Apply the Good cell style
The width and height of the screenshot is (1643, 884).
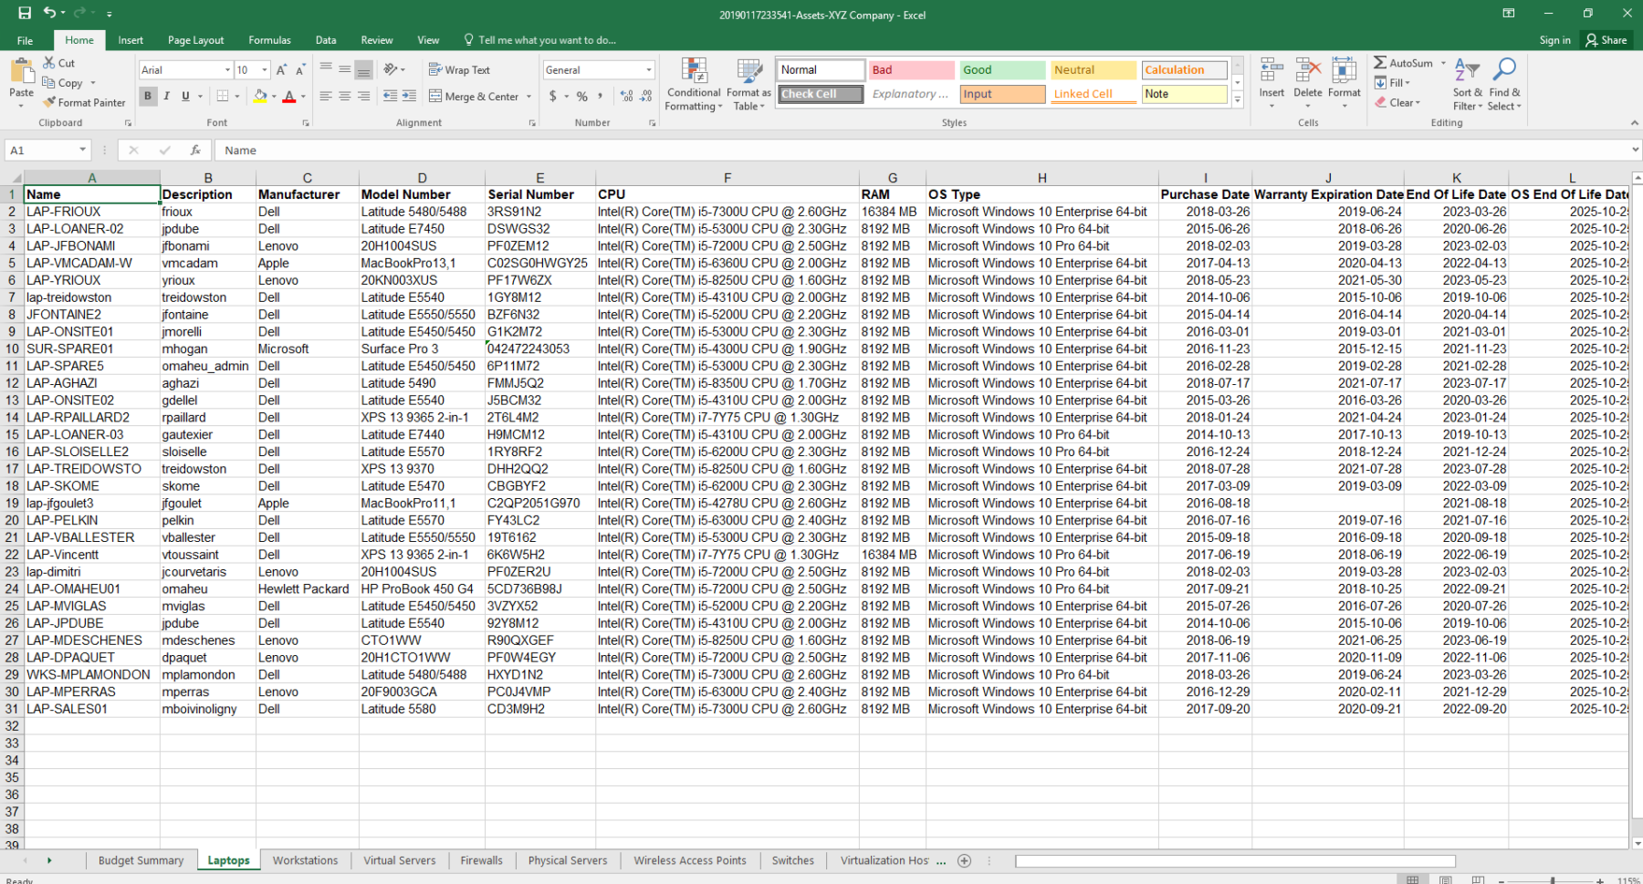1001,70
